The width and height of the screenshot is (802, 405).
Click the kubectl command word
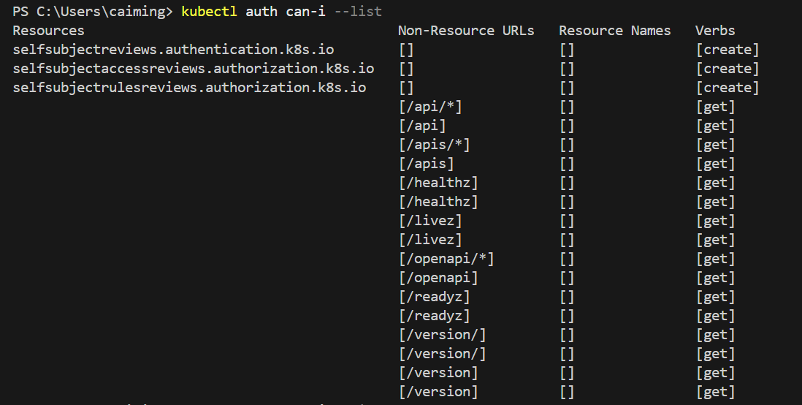[209, 11]
